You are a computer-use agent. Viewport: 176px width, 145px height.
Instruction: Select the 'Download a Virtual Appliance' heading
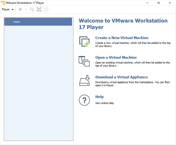click(122, 77)
